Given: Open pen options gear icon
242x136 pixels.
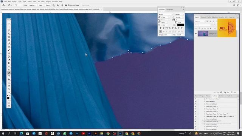Looking at the screenshot, I should (66, 5).
